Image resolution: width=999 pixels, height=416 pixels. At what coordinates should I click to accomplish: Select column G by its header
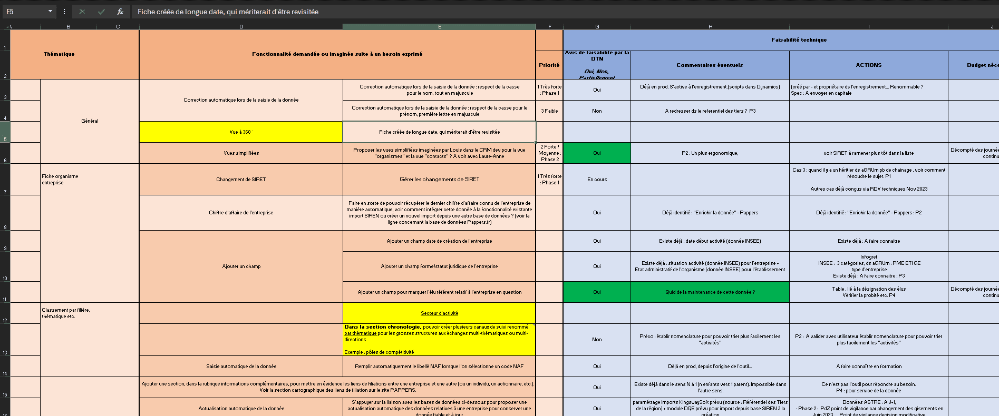click(597, 26)
